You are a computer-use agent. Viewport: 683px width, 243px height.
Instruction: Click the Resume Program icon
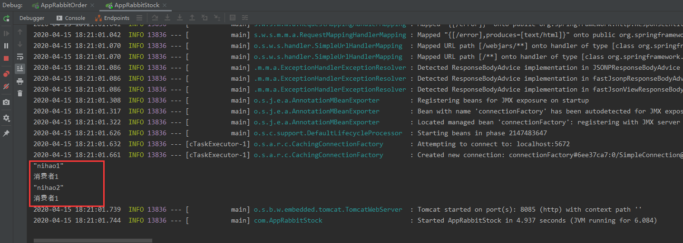[6, 33]
